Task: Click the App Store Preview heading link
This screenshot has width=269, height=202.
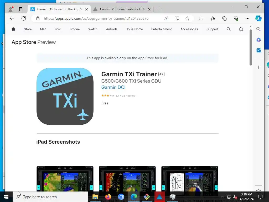Action: click(x=34, y=42)
